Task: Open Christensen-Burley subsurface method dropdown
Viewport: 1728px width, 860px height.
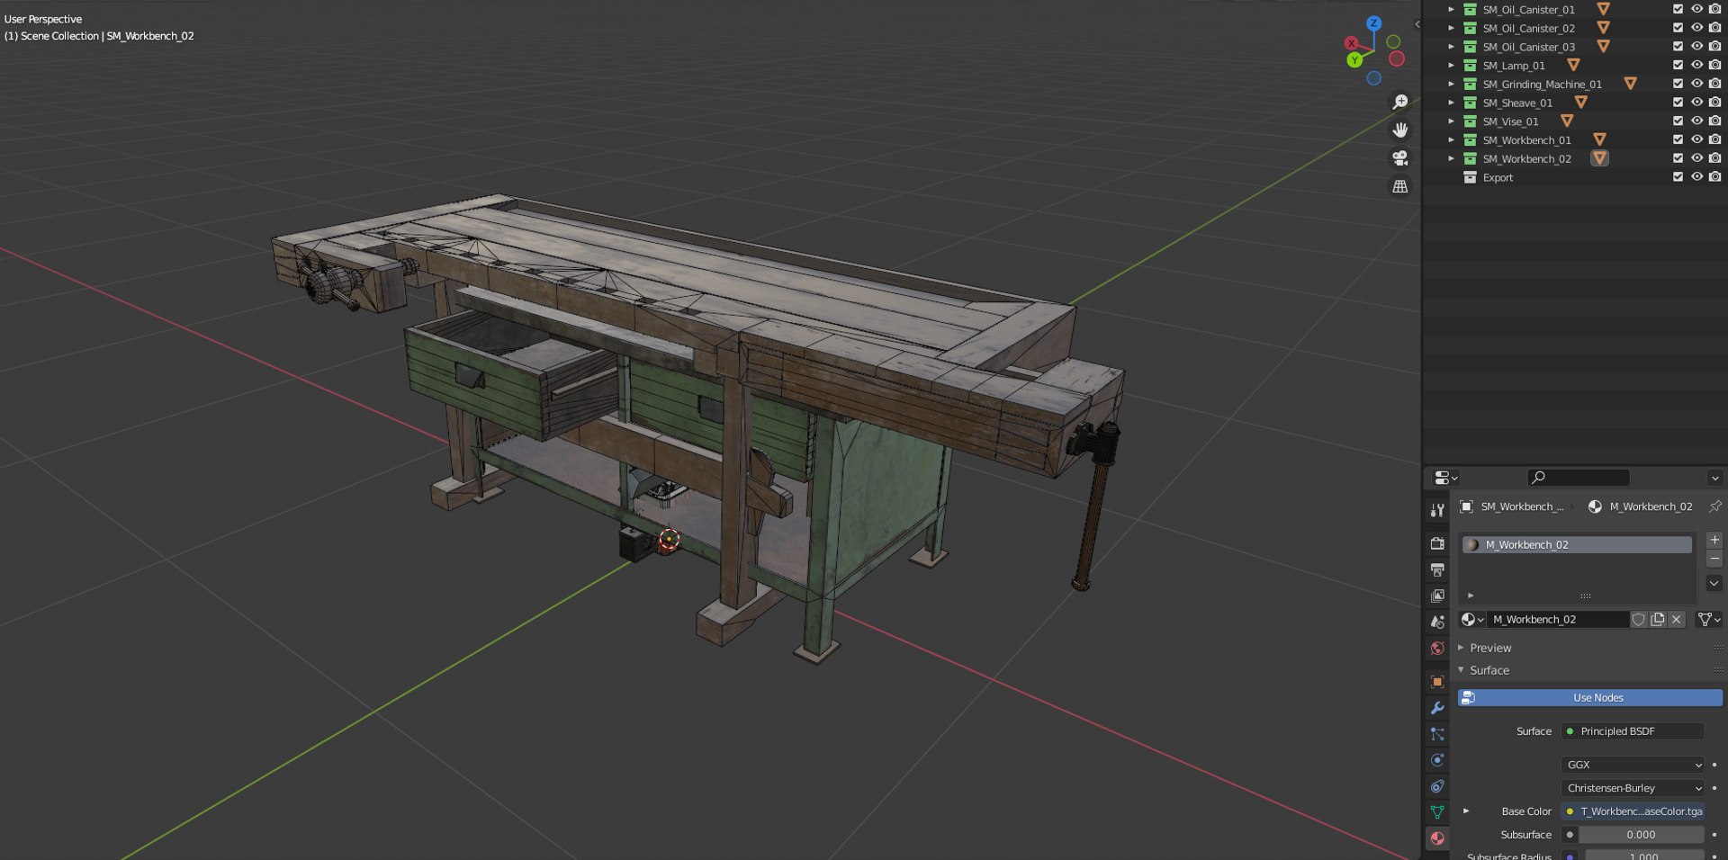Action: coord(1633,788)
